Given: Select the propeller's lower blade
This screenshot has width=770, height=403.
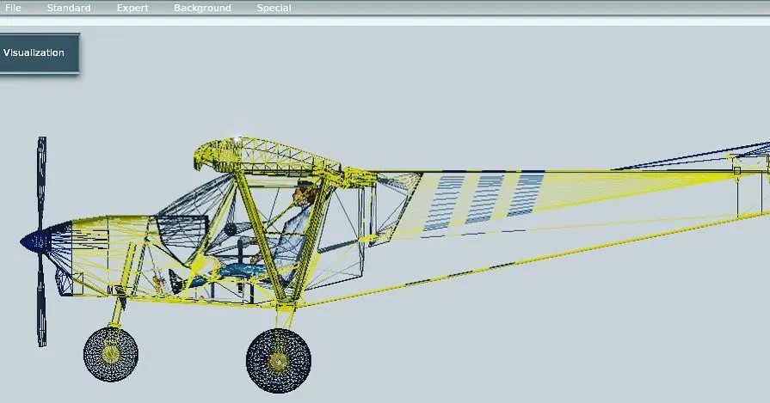Looking at the screenshot, I should pyautogui.click(x=41, y=301).
